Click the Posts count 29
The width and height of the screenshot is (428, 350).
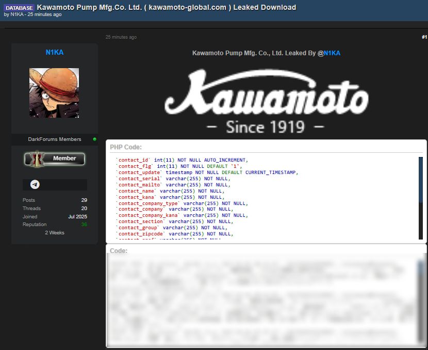(x=84, y=200)
